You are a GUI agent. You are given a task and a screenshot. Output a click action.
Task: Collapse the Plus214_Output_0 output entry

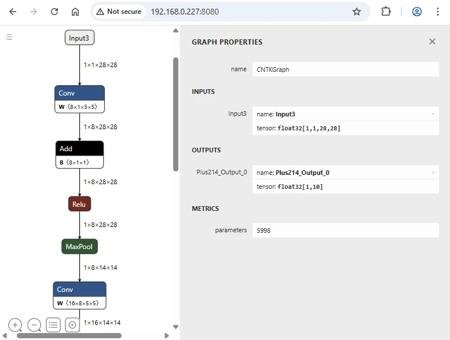coord(433,173)
